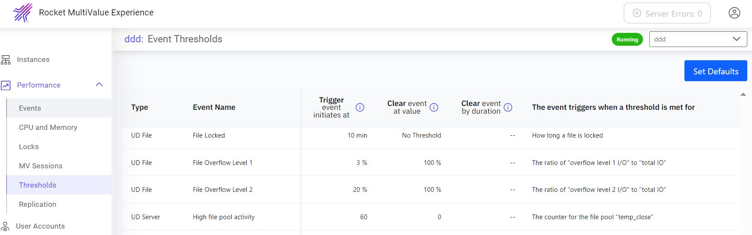Click info icon beside Trigger event initiates at

point(360,108)
